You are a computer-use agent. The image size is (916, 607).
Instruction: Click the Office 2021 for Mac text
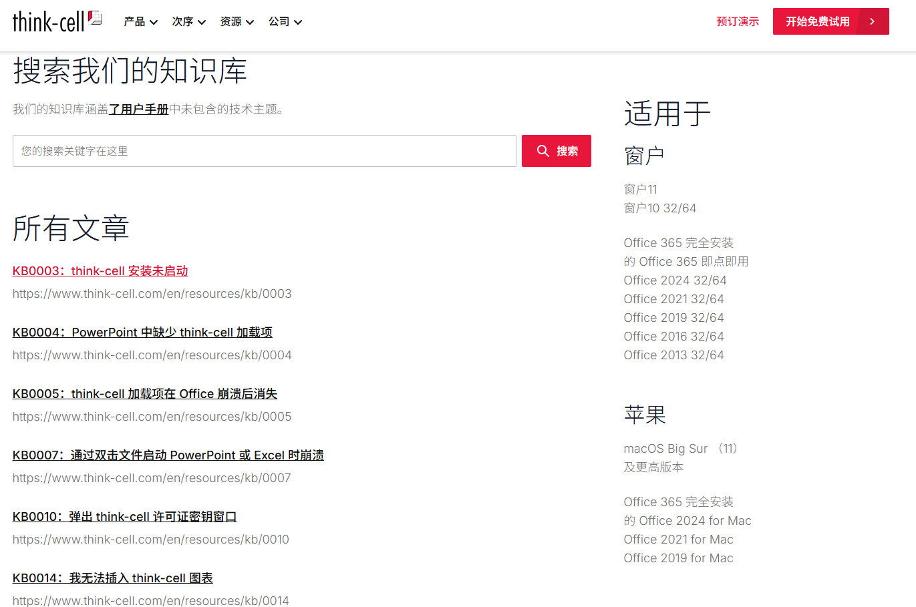[679, 539]
